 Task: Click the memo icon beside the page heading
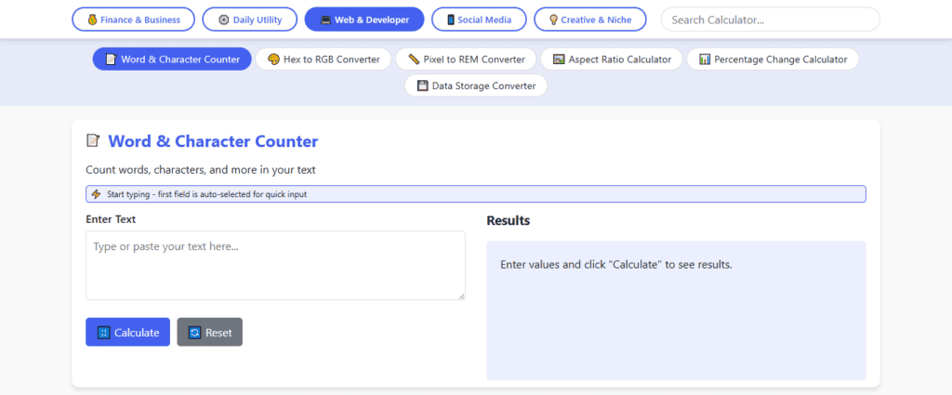[x=92, y=140]
